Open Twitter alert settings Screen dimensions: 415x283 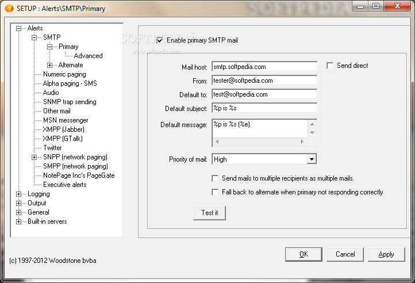tap(52, 148)
